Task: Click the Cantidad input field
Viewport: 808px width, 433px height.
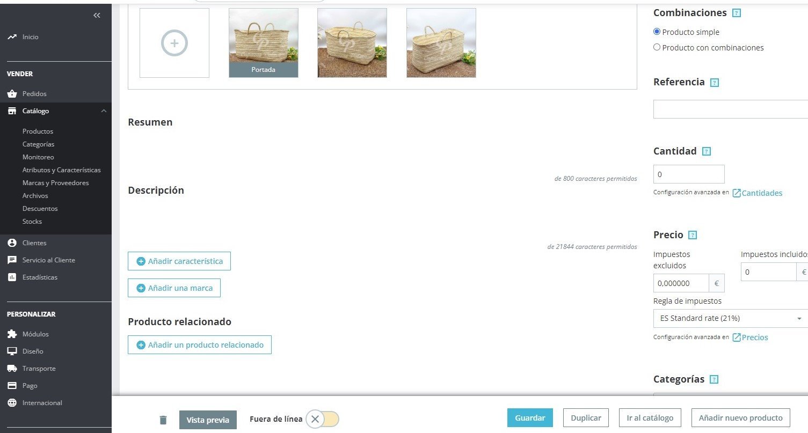Action: tap(689, 174)
